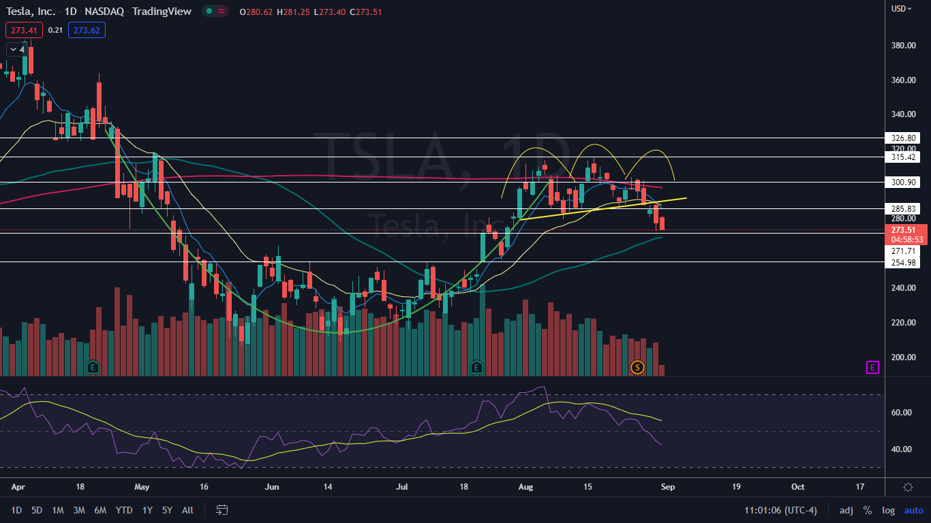Toggle adjusted data adj option
Viewport: 931px width, 523px height.
846,510
